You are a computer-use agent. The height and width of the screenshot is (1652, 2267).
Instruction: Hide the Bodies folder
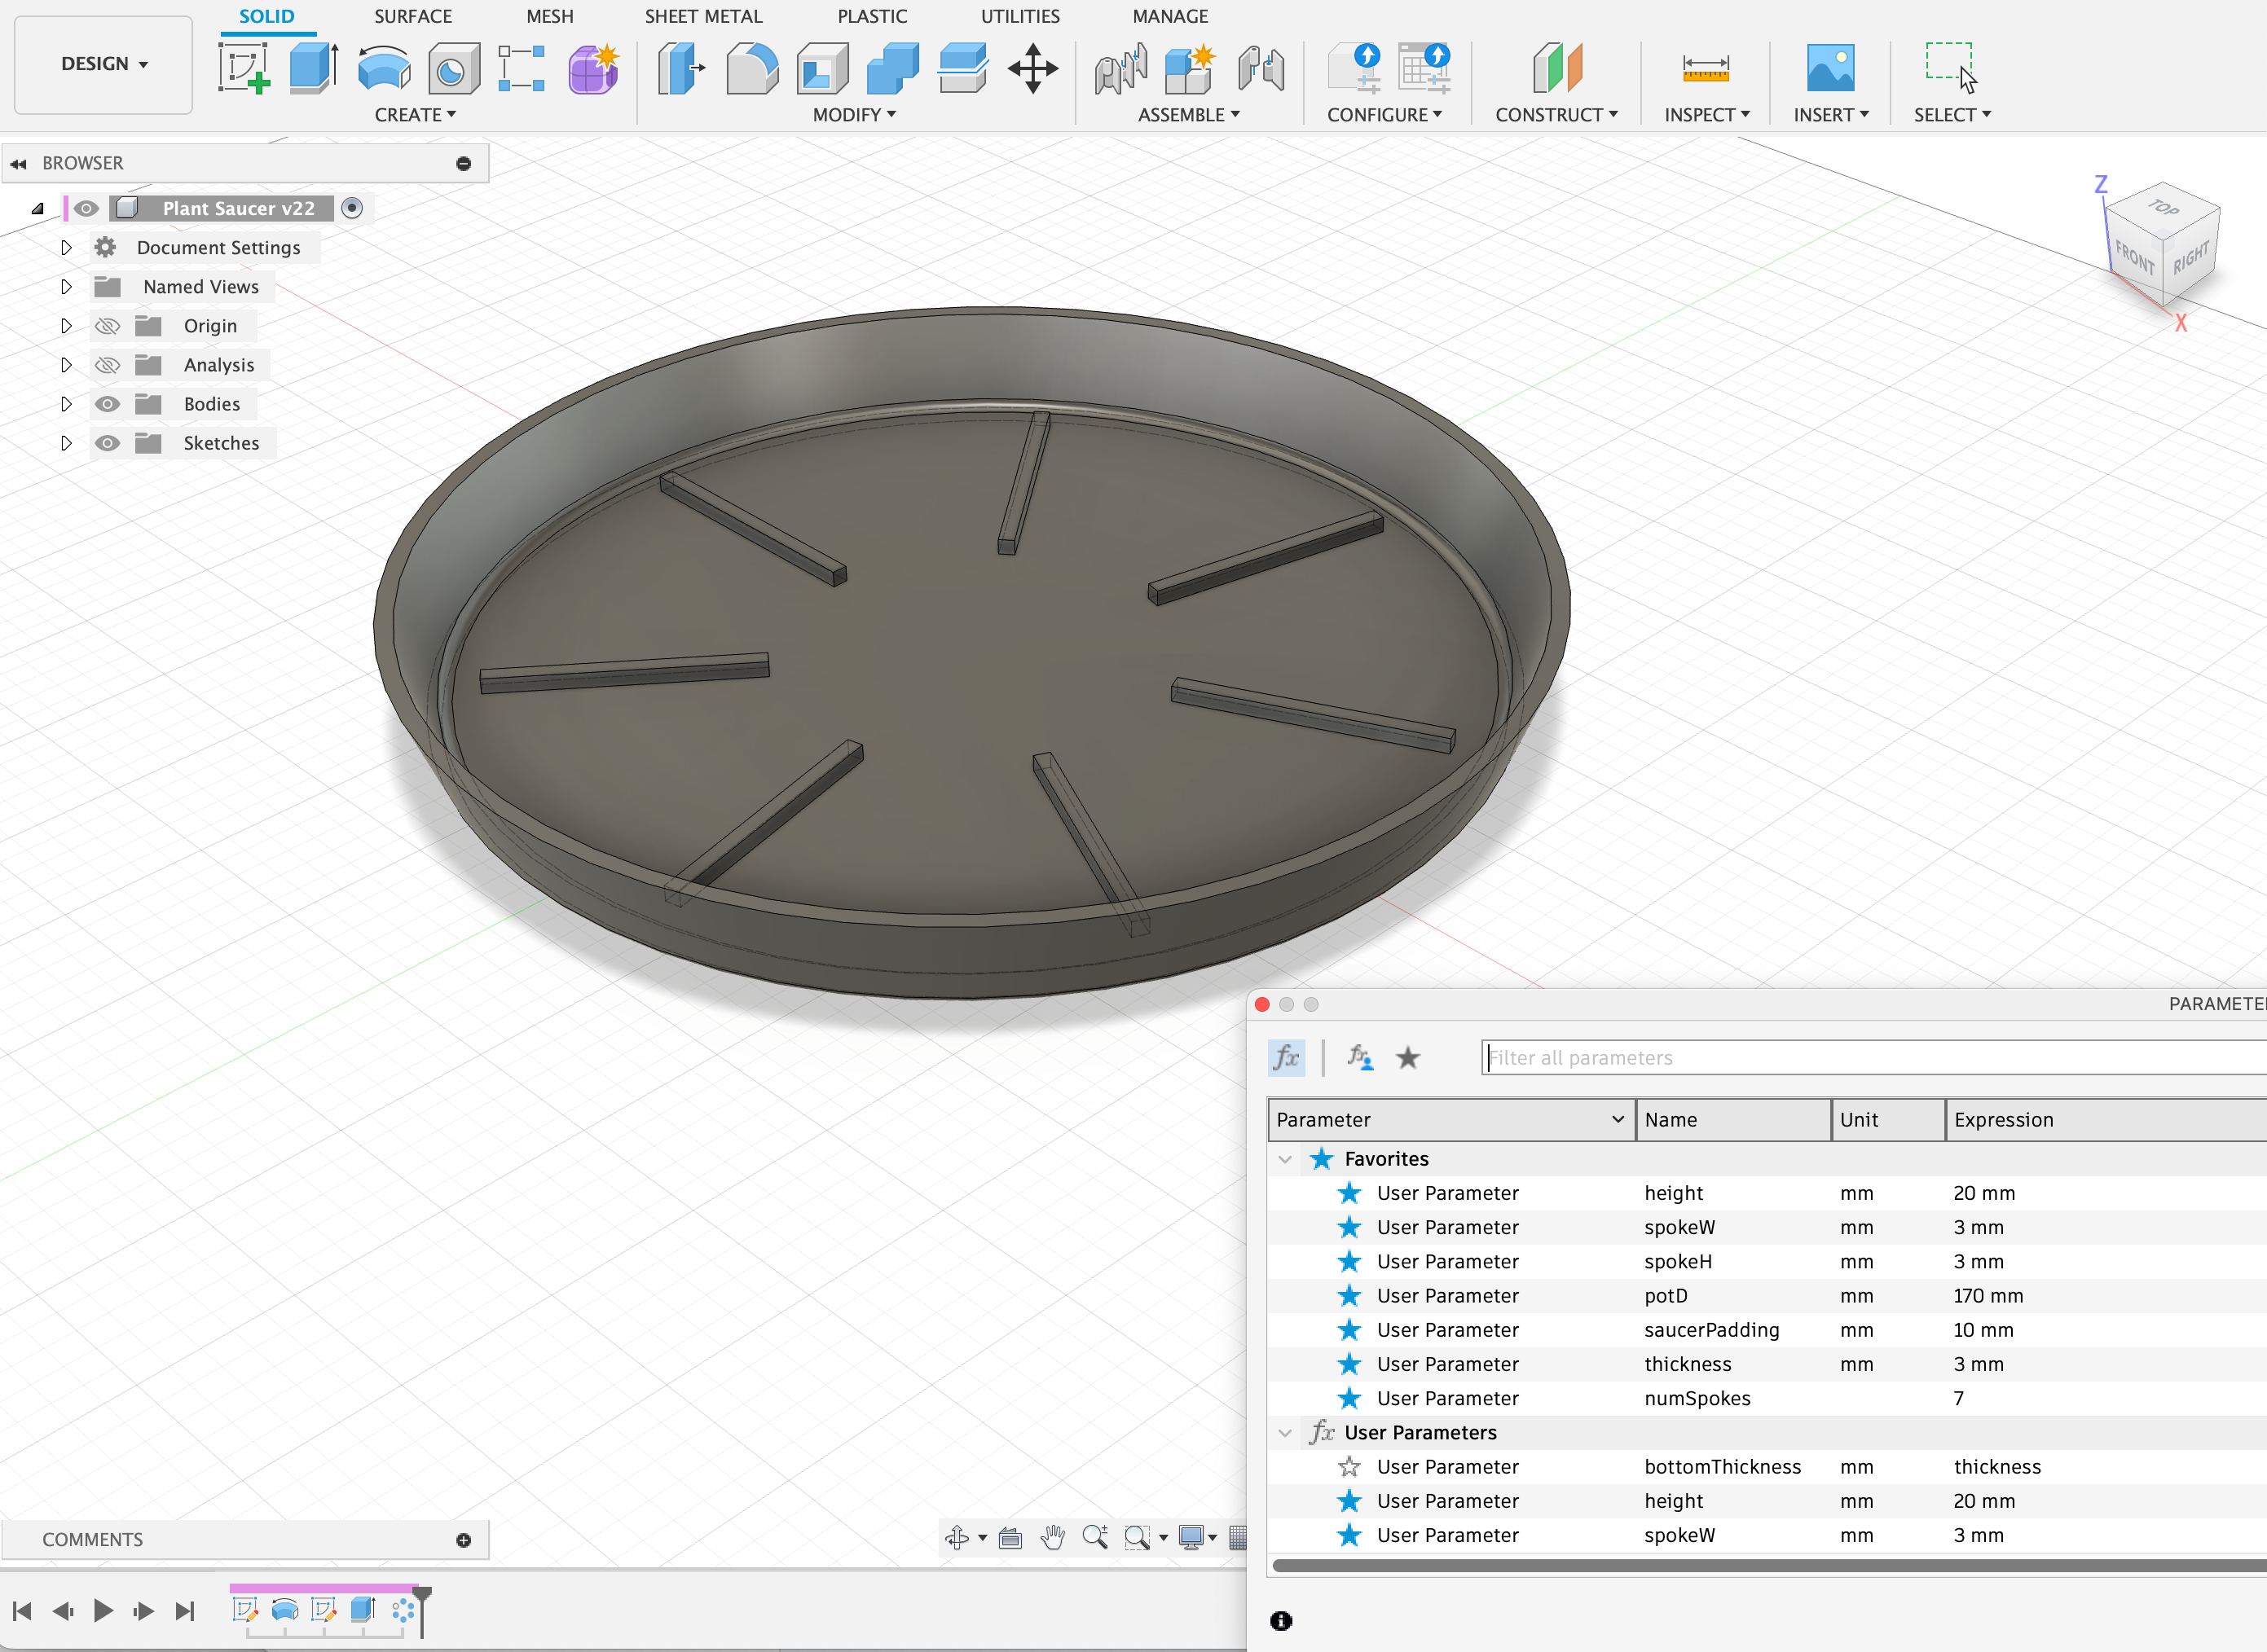[x=107, y=404]
